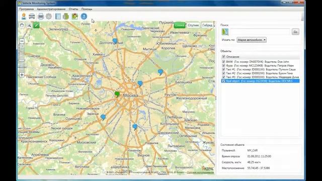
Task: Switch map to Гибрид view
Action: click(207, 25)
